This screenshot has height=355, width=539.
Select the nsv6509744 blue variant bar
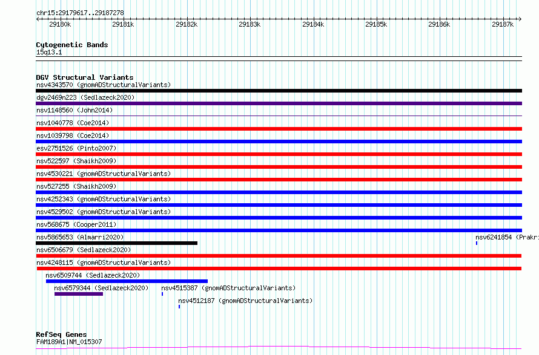point(127,281)
